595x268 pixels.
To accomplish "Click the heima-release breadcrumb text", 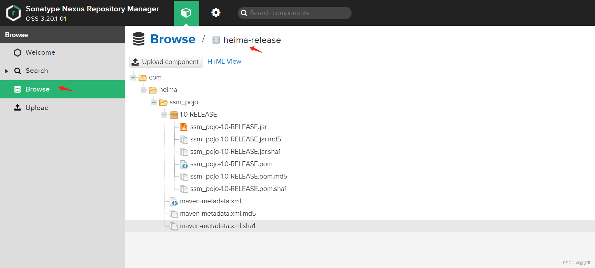I will (252, 40).
